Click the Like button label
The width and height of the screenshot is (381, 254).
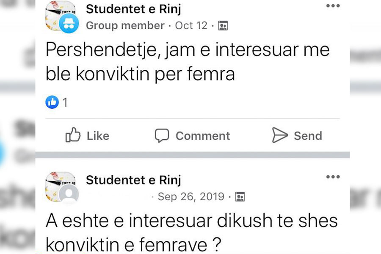click(98, 135)
